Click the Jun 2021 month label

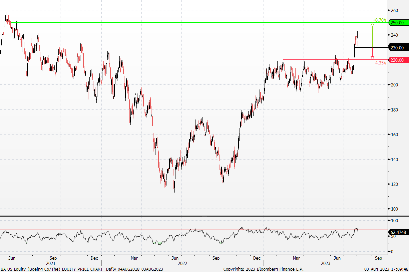(12, 258)
